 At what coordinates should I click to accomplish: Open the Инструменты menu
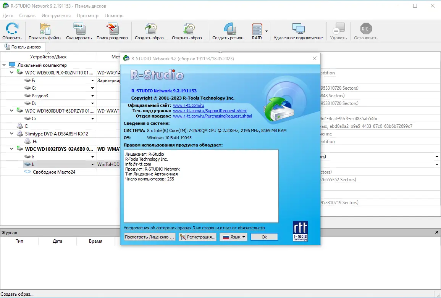[x=56, y=16]
